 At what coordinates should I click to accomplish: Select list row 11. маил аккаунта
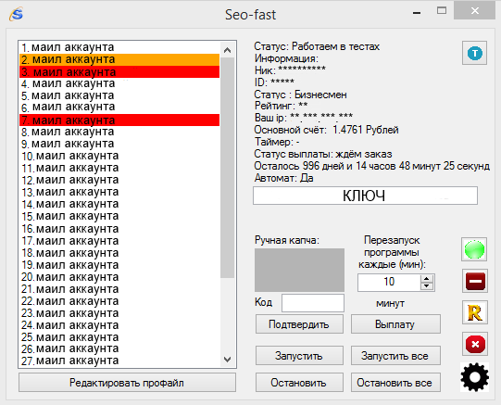119,168
